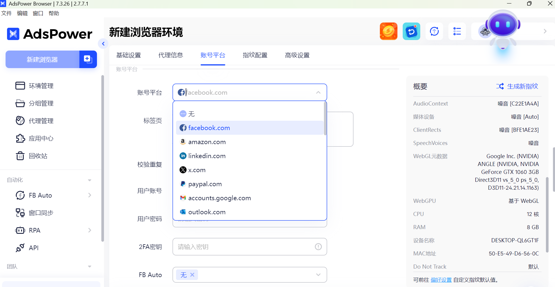Open the 文件 menu
This screenshot has height=287, width=555.
click(6, 13)
